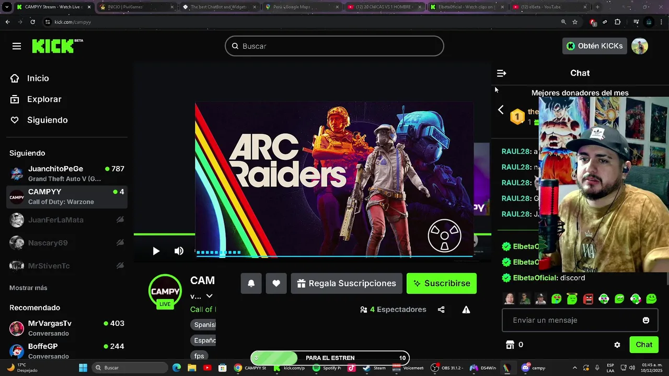This screenshot has height=376, width=669.
Task: Go to Inicio in the sidebar
Action: tap(30, 78)
